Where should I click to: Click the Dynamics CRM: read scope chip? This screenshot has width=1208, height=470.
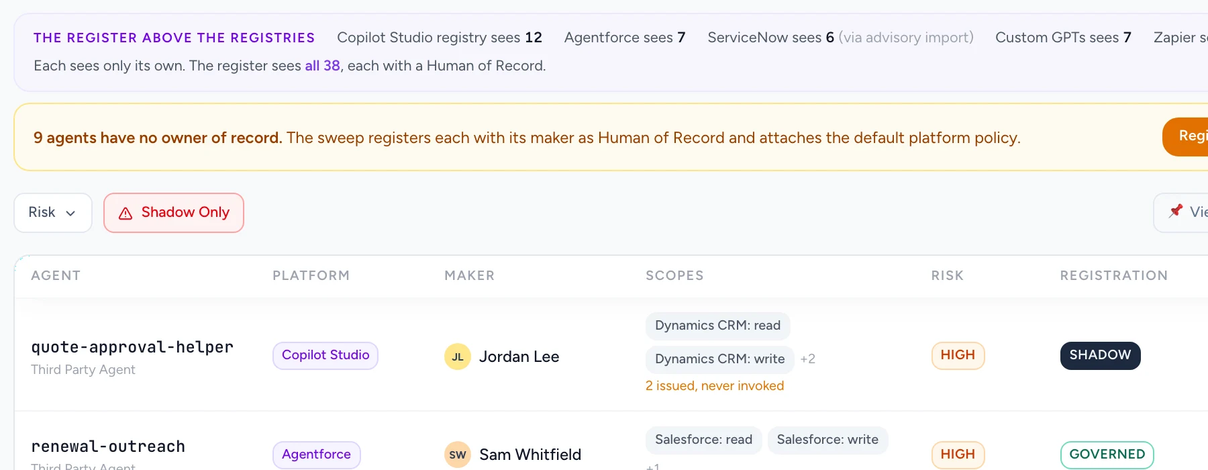[x=717, y=326]
